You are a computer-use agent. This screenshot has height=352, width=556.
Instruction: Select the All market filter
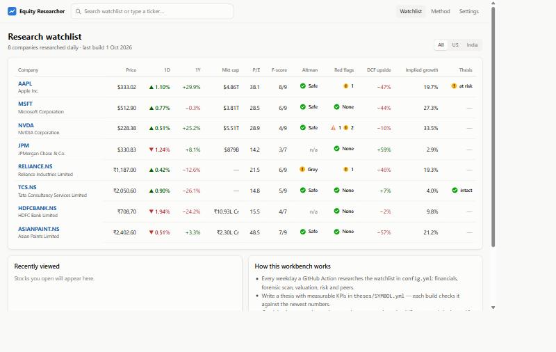click(441, 45)
